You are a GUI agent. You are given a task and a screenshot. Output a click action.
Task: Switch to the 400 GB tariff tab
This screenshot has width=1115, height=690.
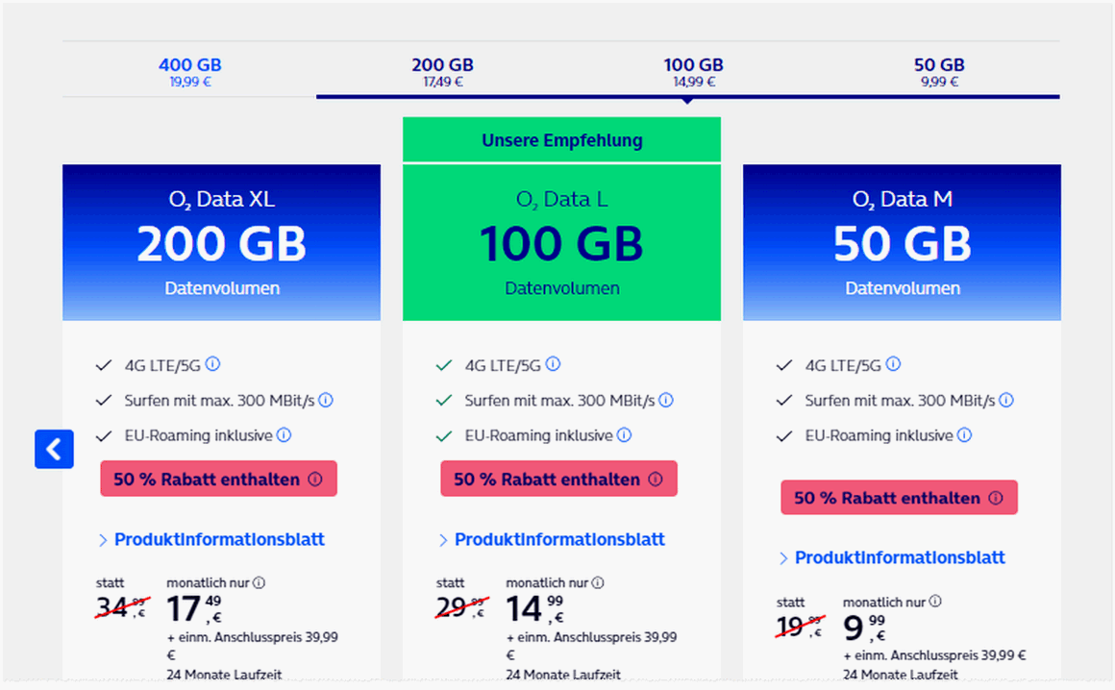coord(189,69)
